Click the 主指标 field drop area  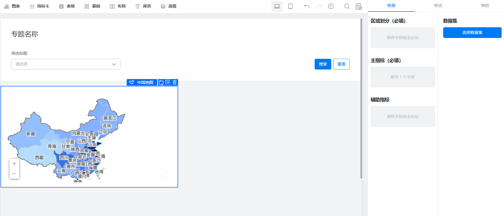(x=403, y=77)
